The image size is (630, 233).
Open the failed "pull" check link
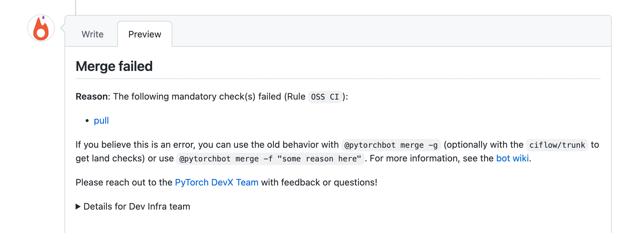[x=101, y=121]
